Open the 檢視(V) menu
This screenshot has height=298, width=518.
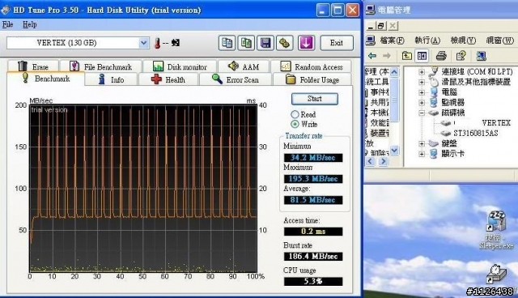click(x=463, y=40)
